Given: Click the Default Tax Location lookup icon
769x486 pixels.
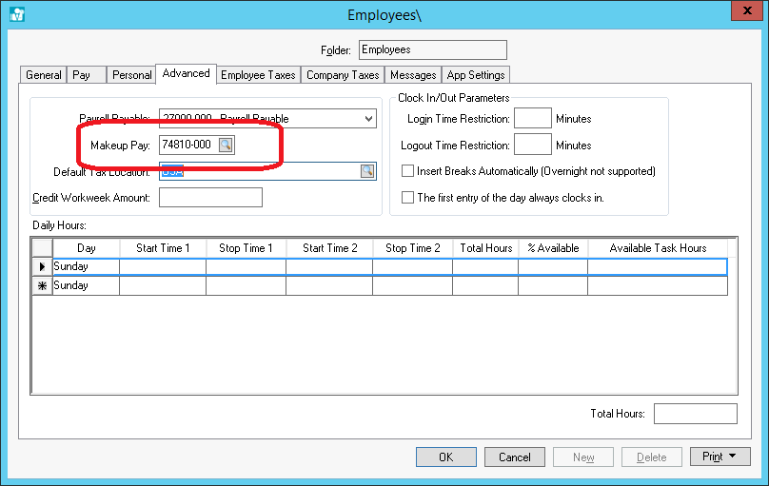Looking at the screenshot, I should coord(366,171).
